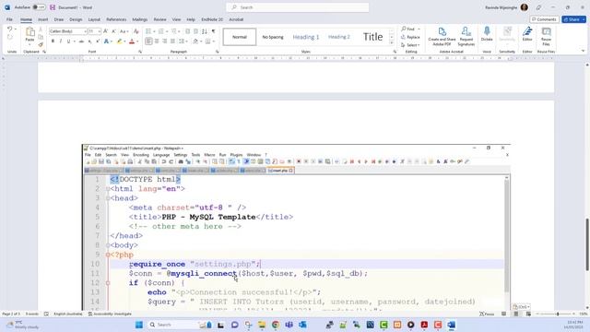Click the document vertical scrollbar
Screen dimensions: 590x332
pos(587,243)
